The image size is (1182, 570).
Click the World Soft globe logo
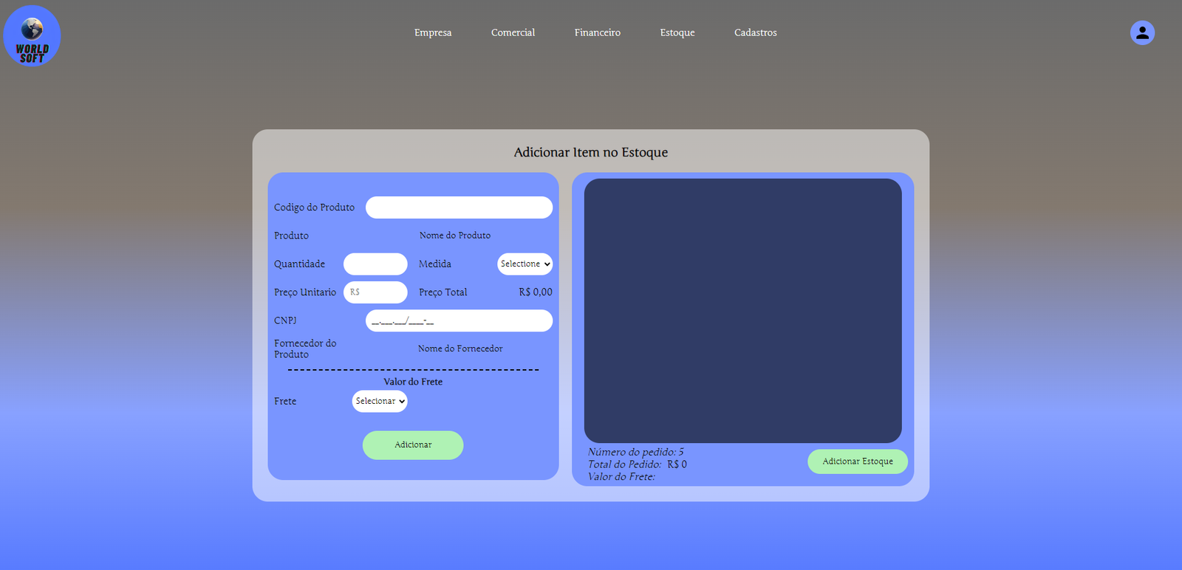(32, 35)
